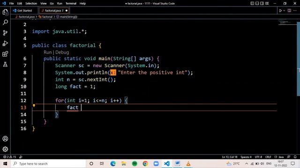The width and height of the screenshot is (300, 168).
Task: Click the "Enter the positive int" string
Action: click(x=152, y=72)
